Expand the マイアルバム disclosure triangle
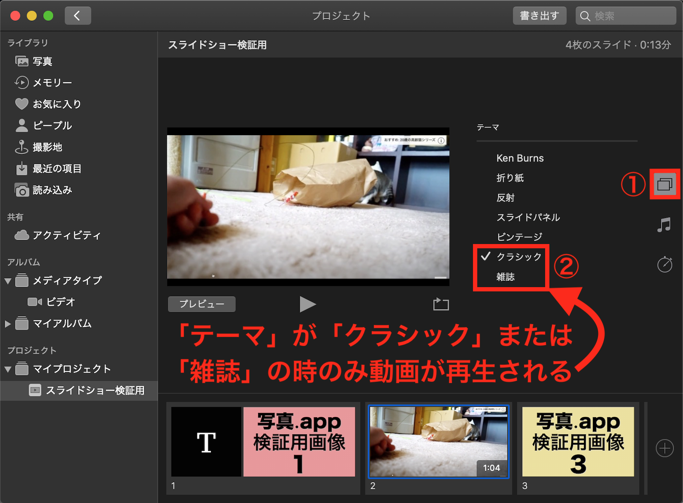This screenshot has width=683, height=503. (8, 324)
